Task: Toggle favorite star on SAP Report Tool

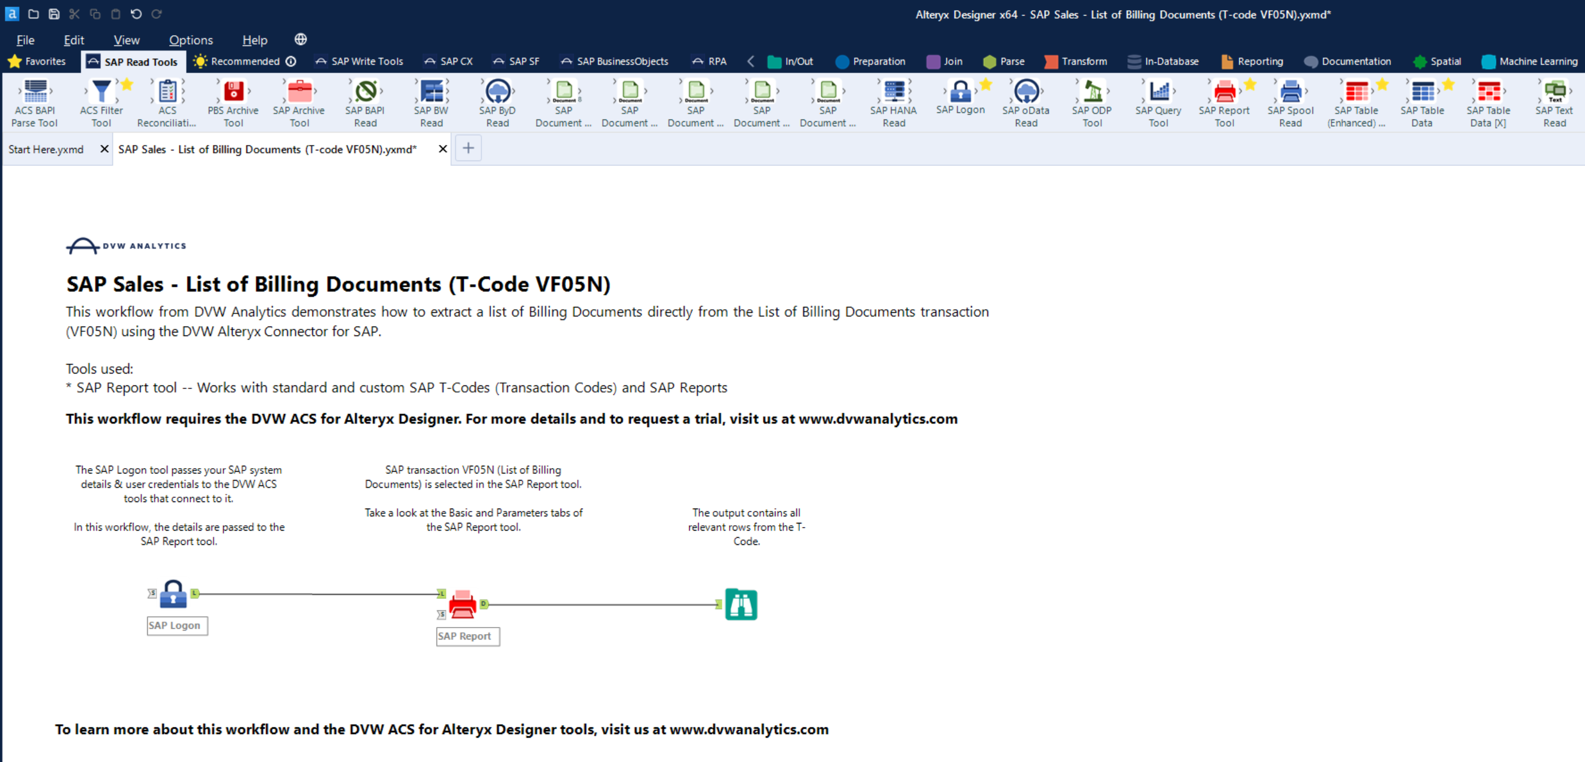Action: coord(1250,85)
